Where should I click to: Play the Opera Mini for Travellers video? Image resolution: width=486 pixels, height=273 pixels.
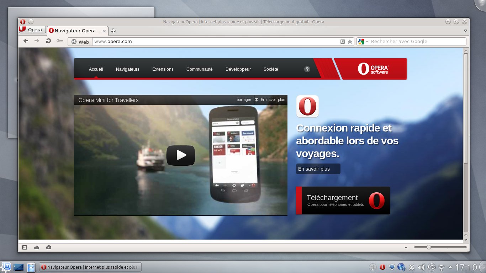181,155
